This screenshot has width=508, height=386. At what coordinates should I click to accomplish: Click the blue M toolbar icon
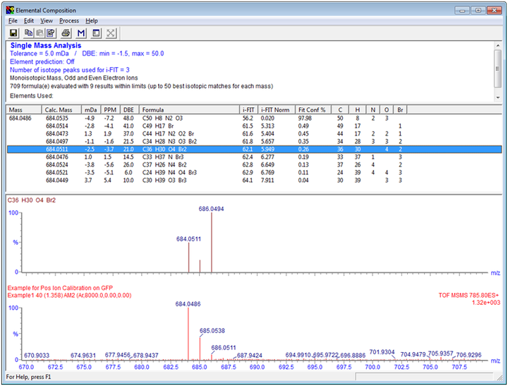(81, 32)
